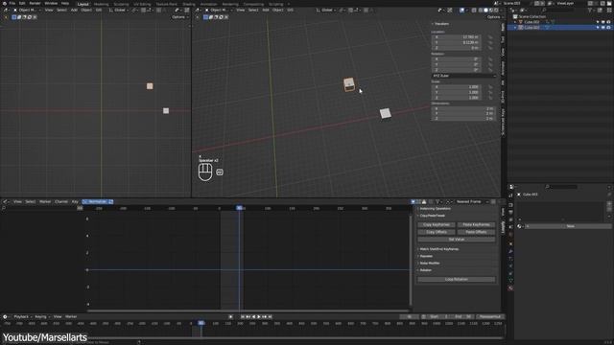This screenshot has height=345, width=614.
Task: Open graph editor Channel menu
Action: pyautogui.click(x=61, y=201)
